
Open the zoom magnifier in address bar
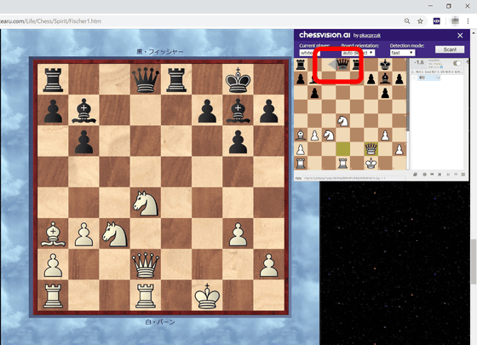tap(407, 21)
